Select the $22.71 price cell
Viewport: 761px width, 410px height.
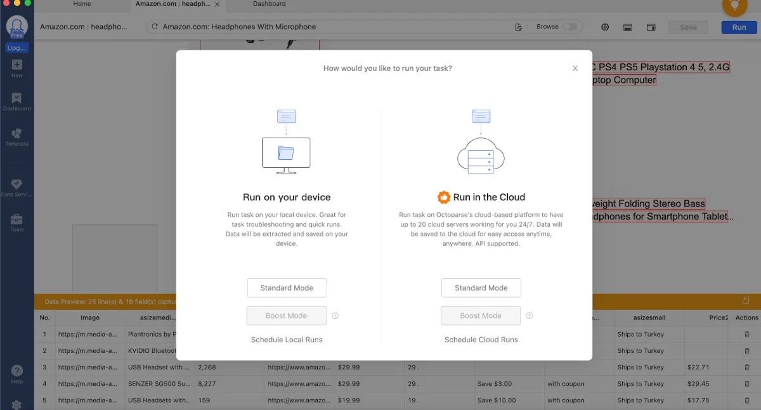[x=706, y=367]
